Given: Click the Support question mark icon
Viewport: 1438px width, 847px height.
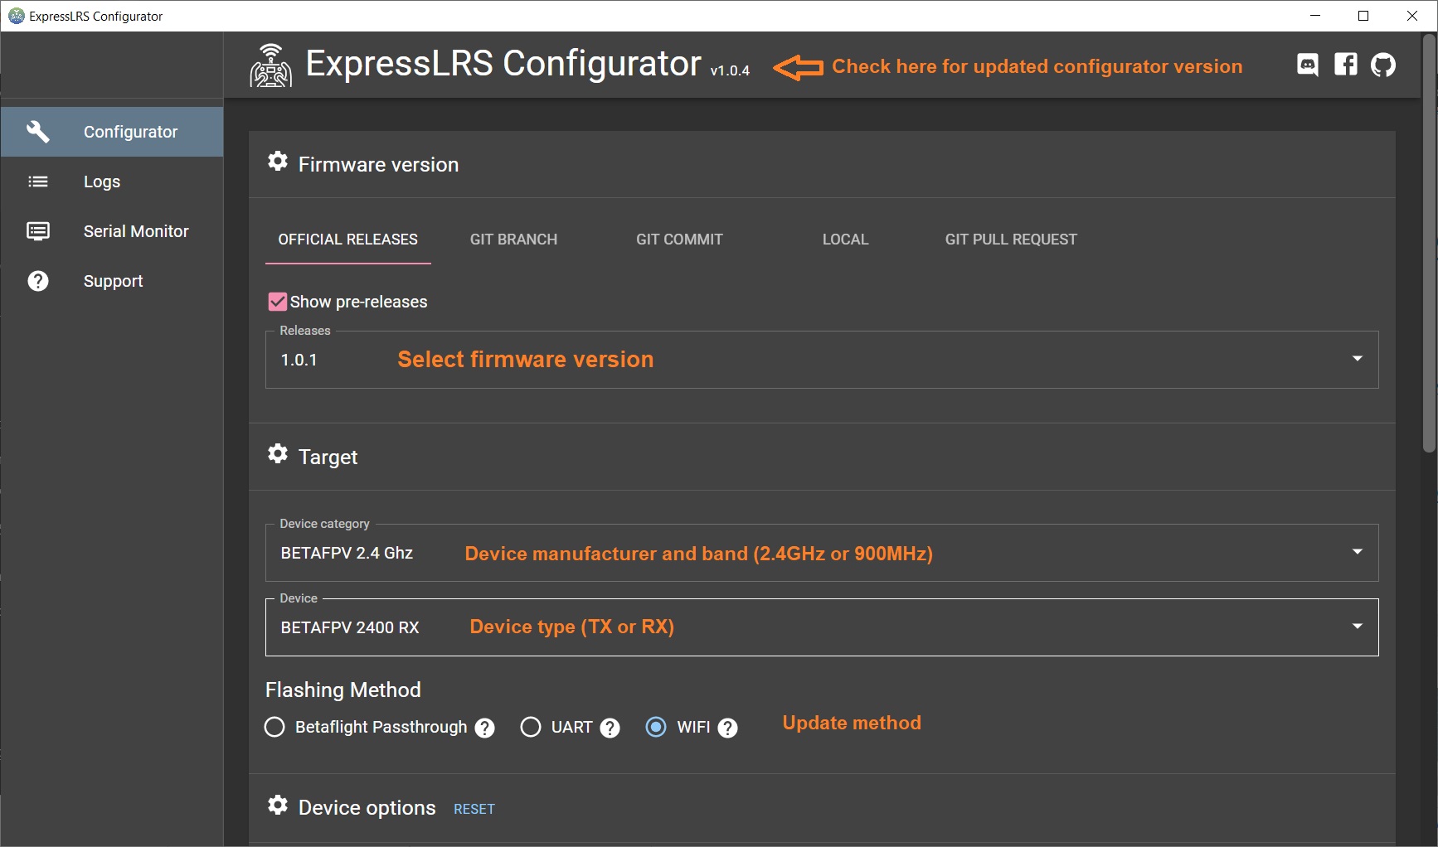Looking at the screenshot, I should [x=38, y=281].
